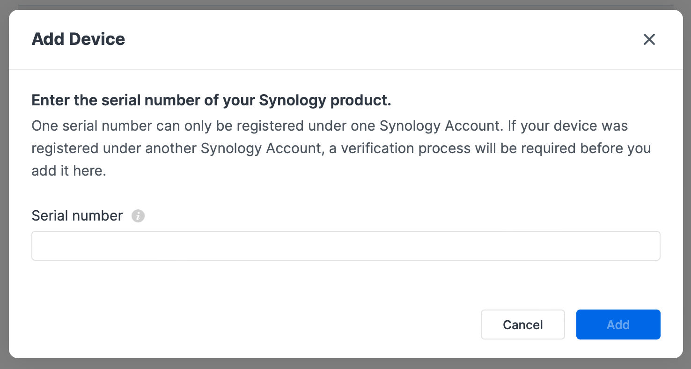The image size is (691, 369).
Task: Close the Add Device dialog with X
Action: 649,39
